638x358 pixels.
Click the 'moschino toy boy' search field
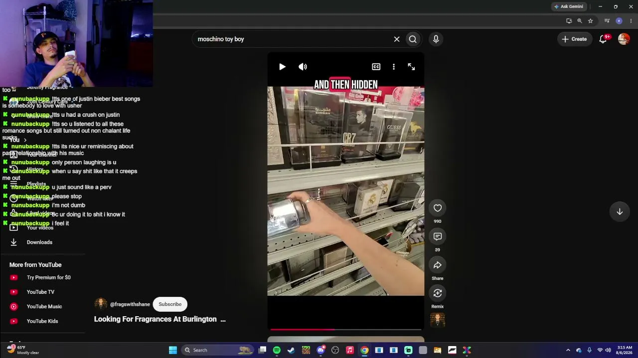[293, 39]
